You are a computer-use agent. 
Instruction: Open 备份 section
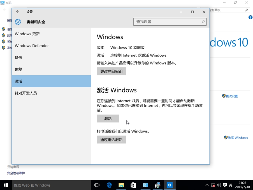pos(51,57)
